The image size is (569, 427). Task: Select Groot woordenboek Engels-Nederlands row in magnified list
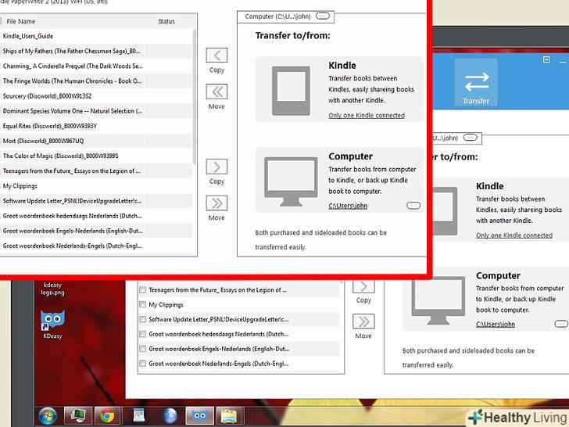pyautogui.click(x=96, y=231)
